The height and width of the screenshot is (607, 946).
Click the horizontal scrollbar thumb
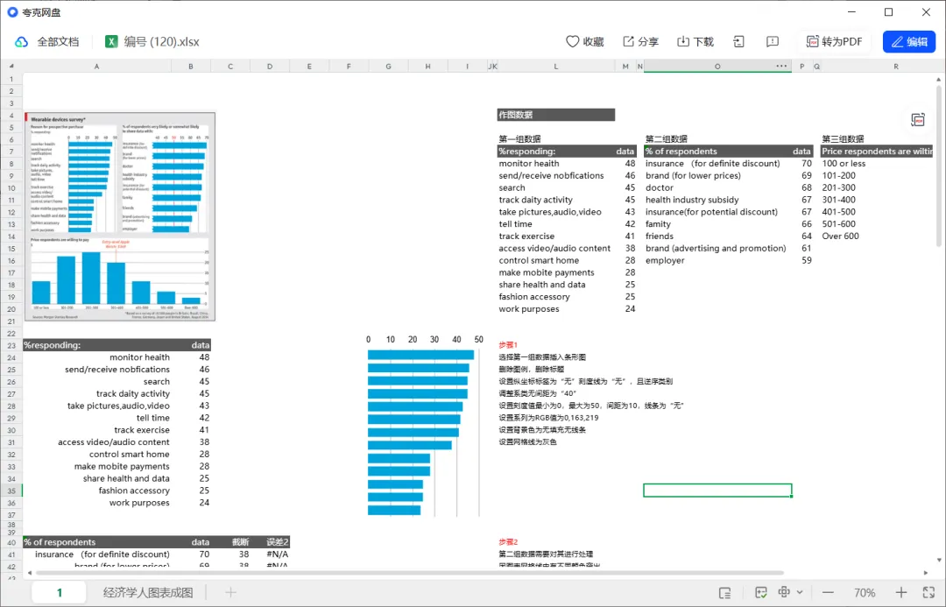pos(409,572)
